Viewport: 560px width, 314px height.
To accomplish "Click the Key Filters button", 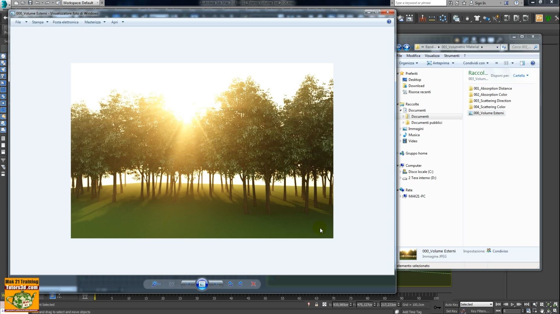I will [x=480, y=311].
